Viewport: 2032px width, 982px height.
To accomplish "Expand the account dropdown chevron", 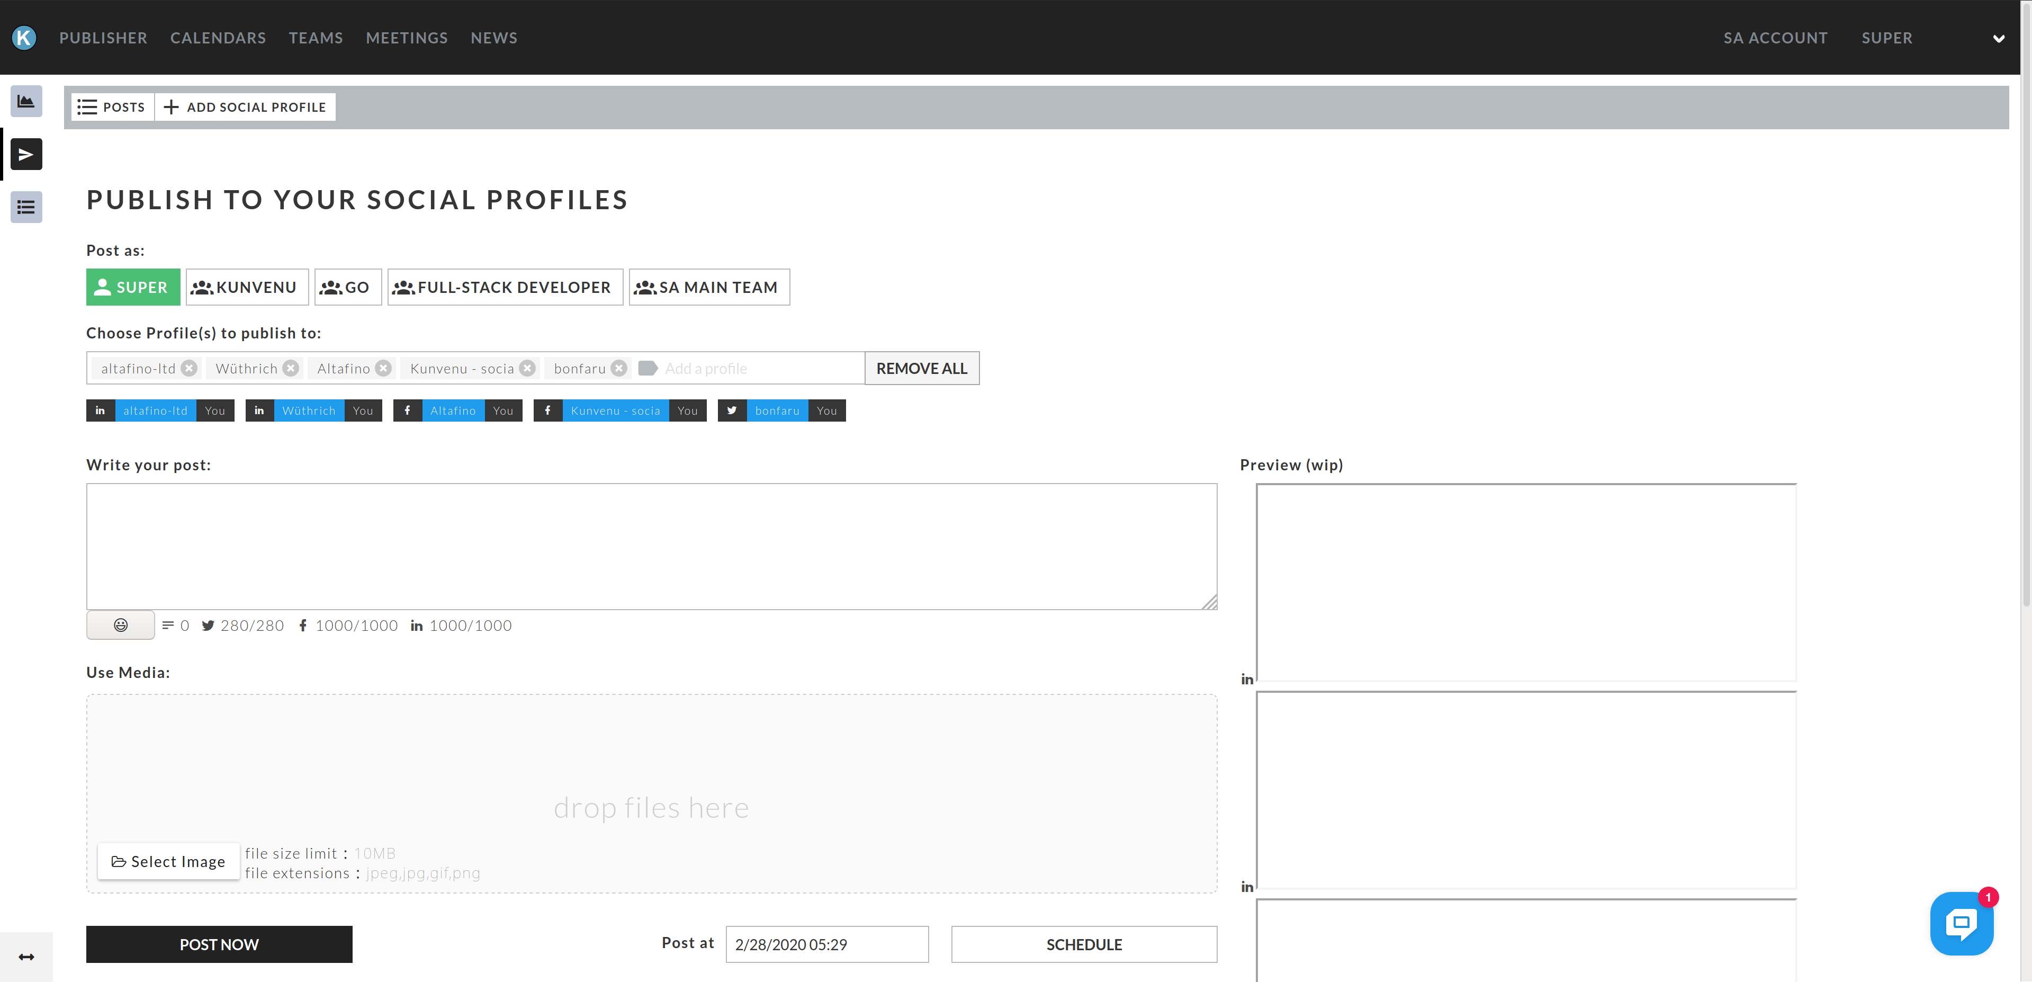I will [1998, 39].
